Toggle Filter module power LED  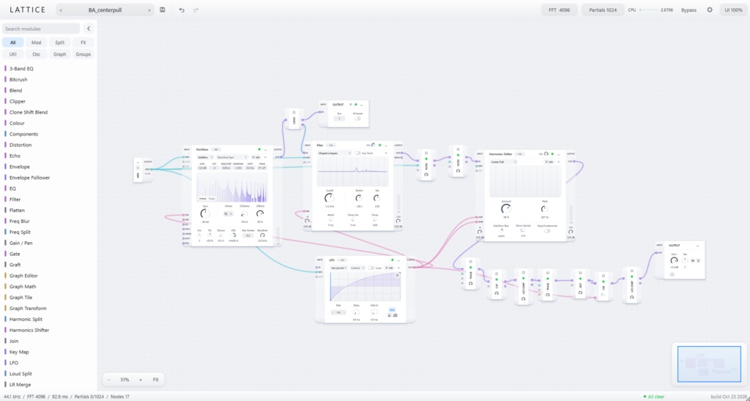pyautogui.click(x=380, y=145)
